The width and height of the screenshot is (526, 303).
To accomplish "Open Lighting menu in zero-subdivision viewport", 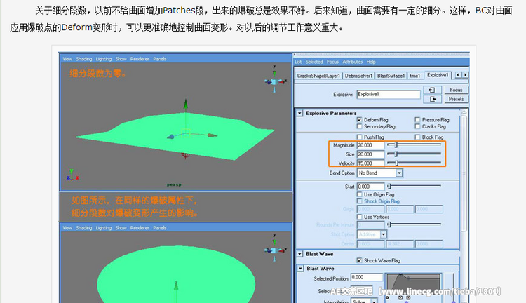I will point(104,59).
